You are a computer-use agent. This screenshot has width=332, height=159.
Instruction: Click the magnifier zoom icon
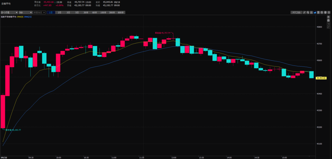(x=308, y=13)
